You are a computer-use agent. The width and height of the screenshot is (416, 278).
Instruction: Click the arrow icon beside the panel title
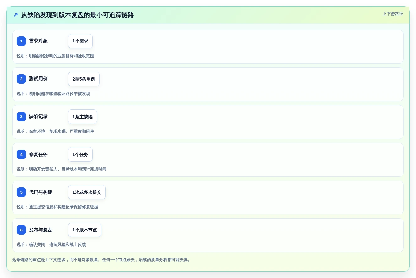click(15, 15)
